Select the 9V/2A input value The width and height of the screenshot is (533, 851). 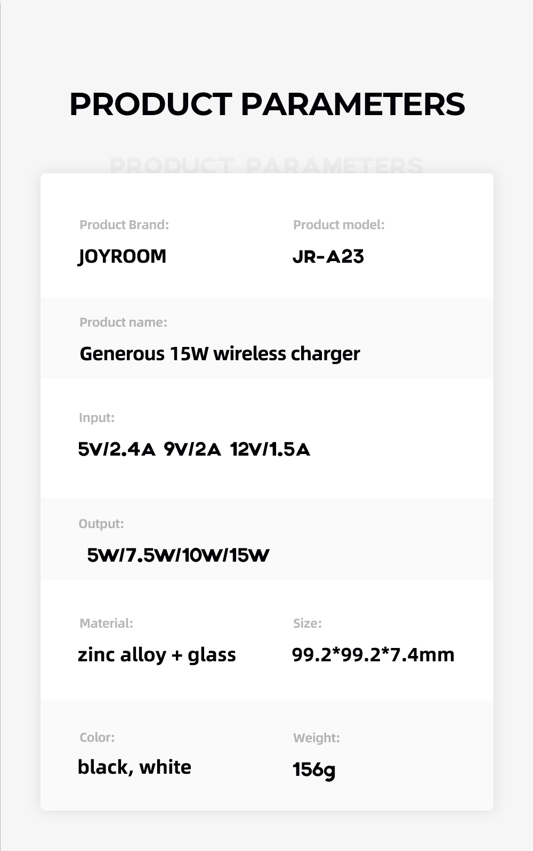click(x=192, y=450)
